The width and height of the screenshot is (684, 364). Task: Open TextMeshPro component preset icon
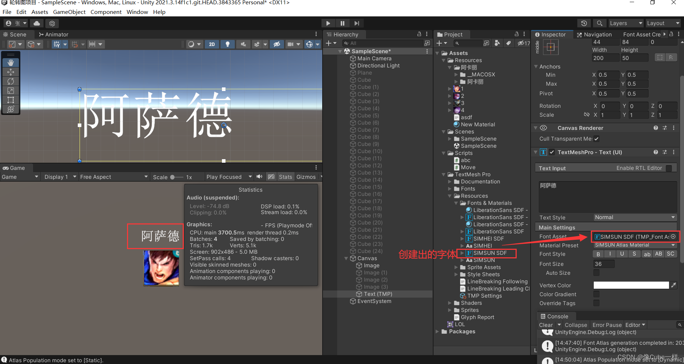pos(665,152)
